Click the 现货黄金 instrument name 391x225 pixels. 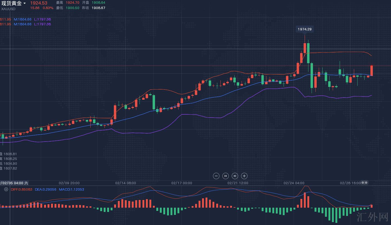pos(11,3)
